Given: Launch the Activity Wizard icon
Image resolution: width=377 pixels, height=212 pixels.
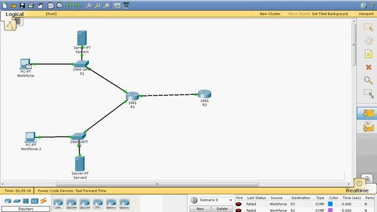Looking at the screenshot, I should pos(40,5).
